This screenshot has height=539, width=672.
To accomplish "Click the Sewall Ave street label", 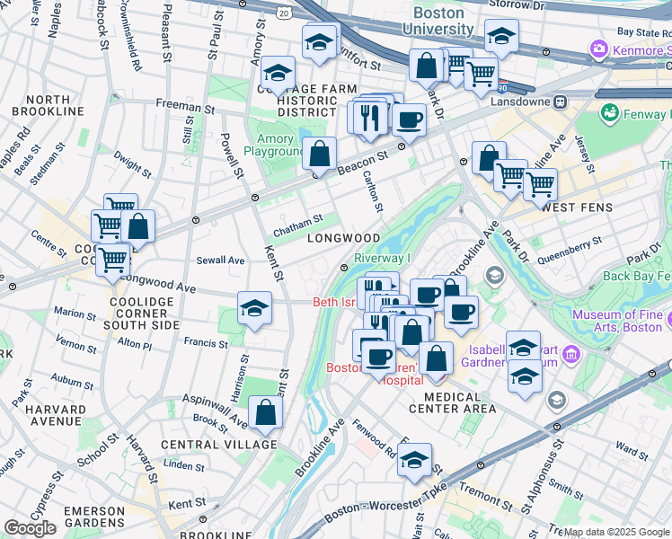I will 220,261.
